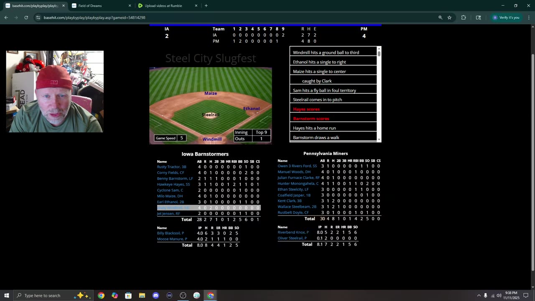
Task: Open Wi-Fi network settings in tray
Action: pos(492,296)
